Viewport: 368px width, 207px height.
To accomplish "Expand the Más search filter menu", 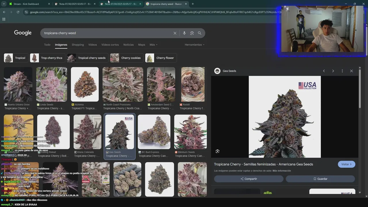I will point(154,45).
